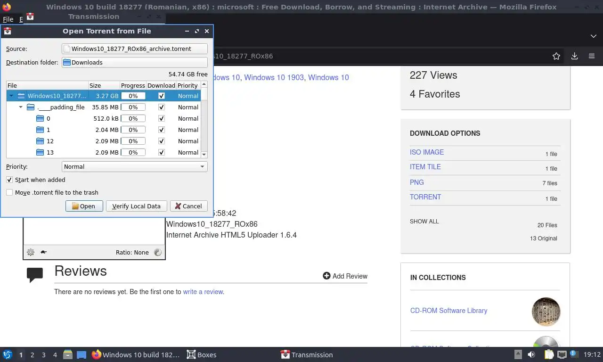Click the Transmission icon in the background window title

(30, 16)
